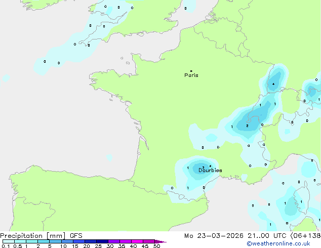321x248 pixels.
Task: Click the '25' legend scale label
Action: click(x=98, y=246)
